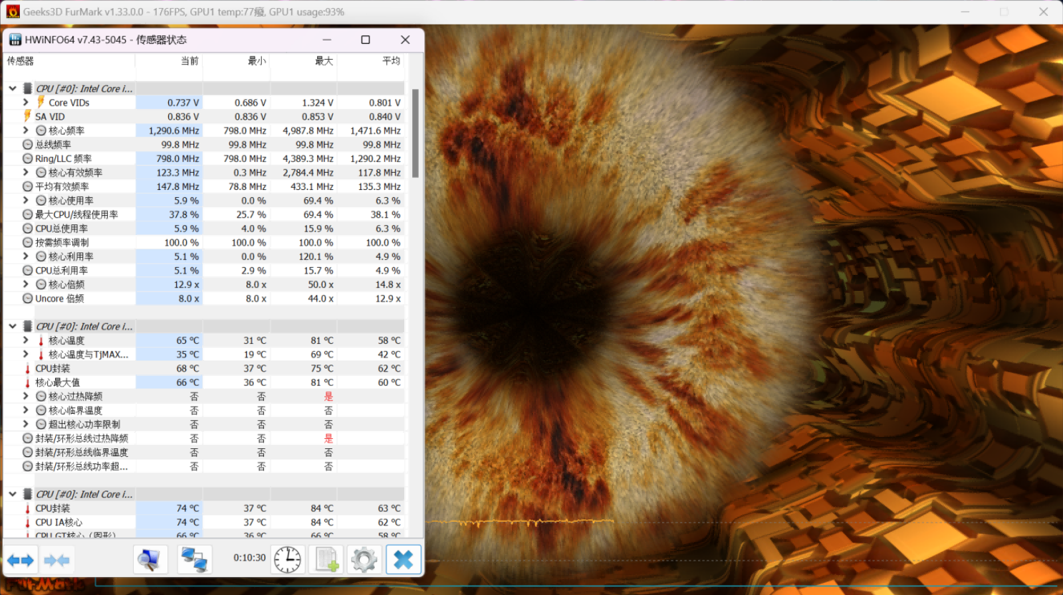Click the HWiNFO64 title bar app icon
This screenshot has height=595, width=1063.
pos(15,40)
